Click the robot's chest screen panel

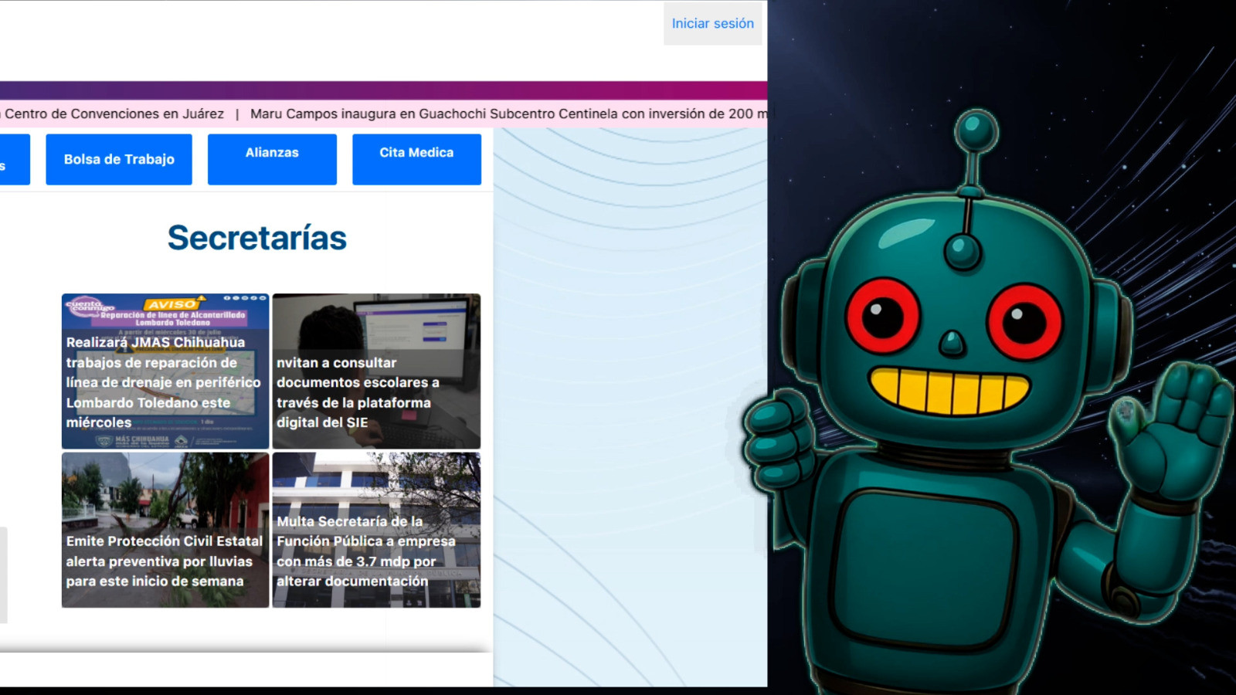pos(925,564)
